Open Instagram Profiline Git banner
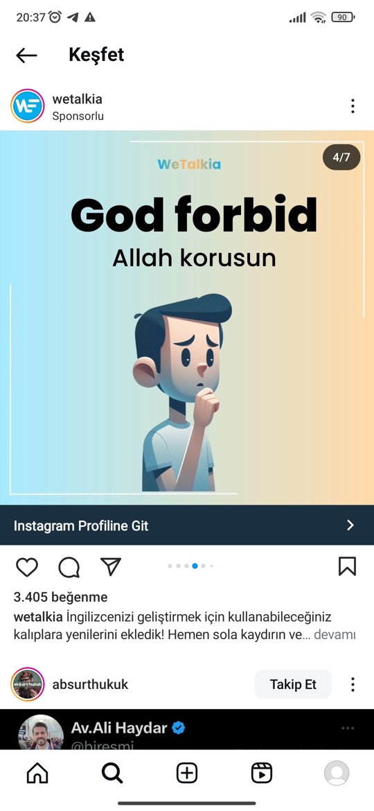Image resolution: width=374 pixels, height=811 pixels. 187,525
